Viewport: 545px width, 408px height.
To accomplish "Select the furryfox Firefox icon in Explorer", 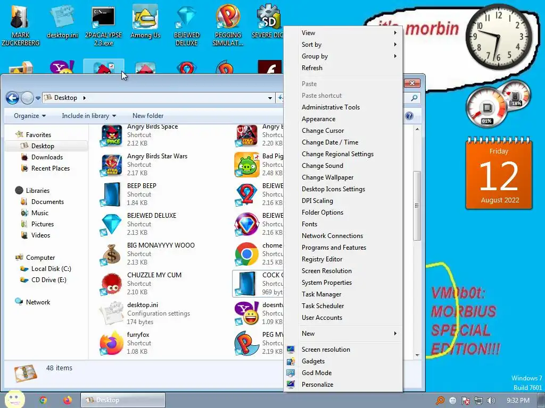I will [x=111, y=344].
